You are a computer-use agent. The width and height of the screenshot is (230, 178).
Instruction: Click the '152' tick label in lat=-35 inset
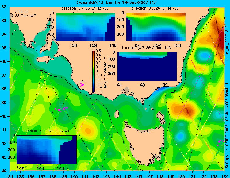157,45
